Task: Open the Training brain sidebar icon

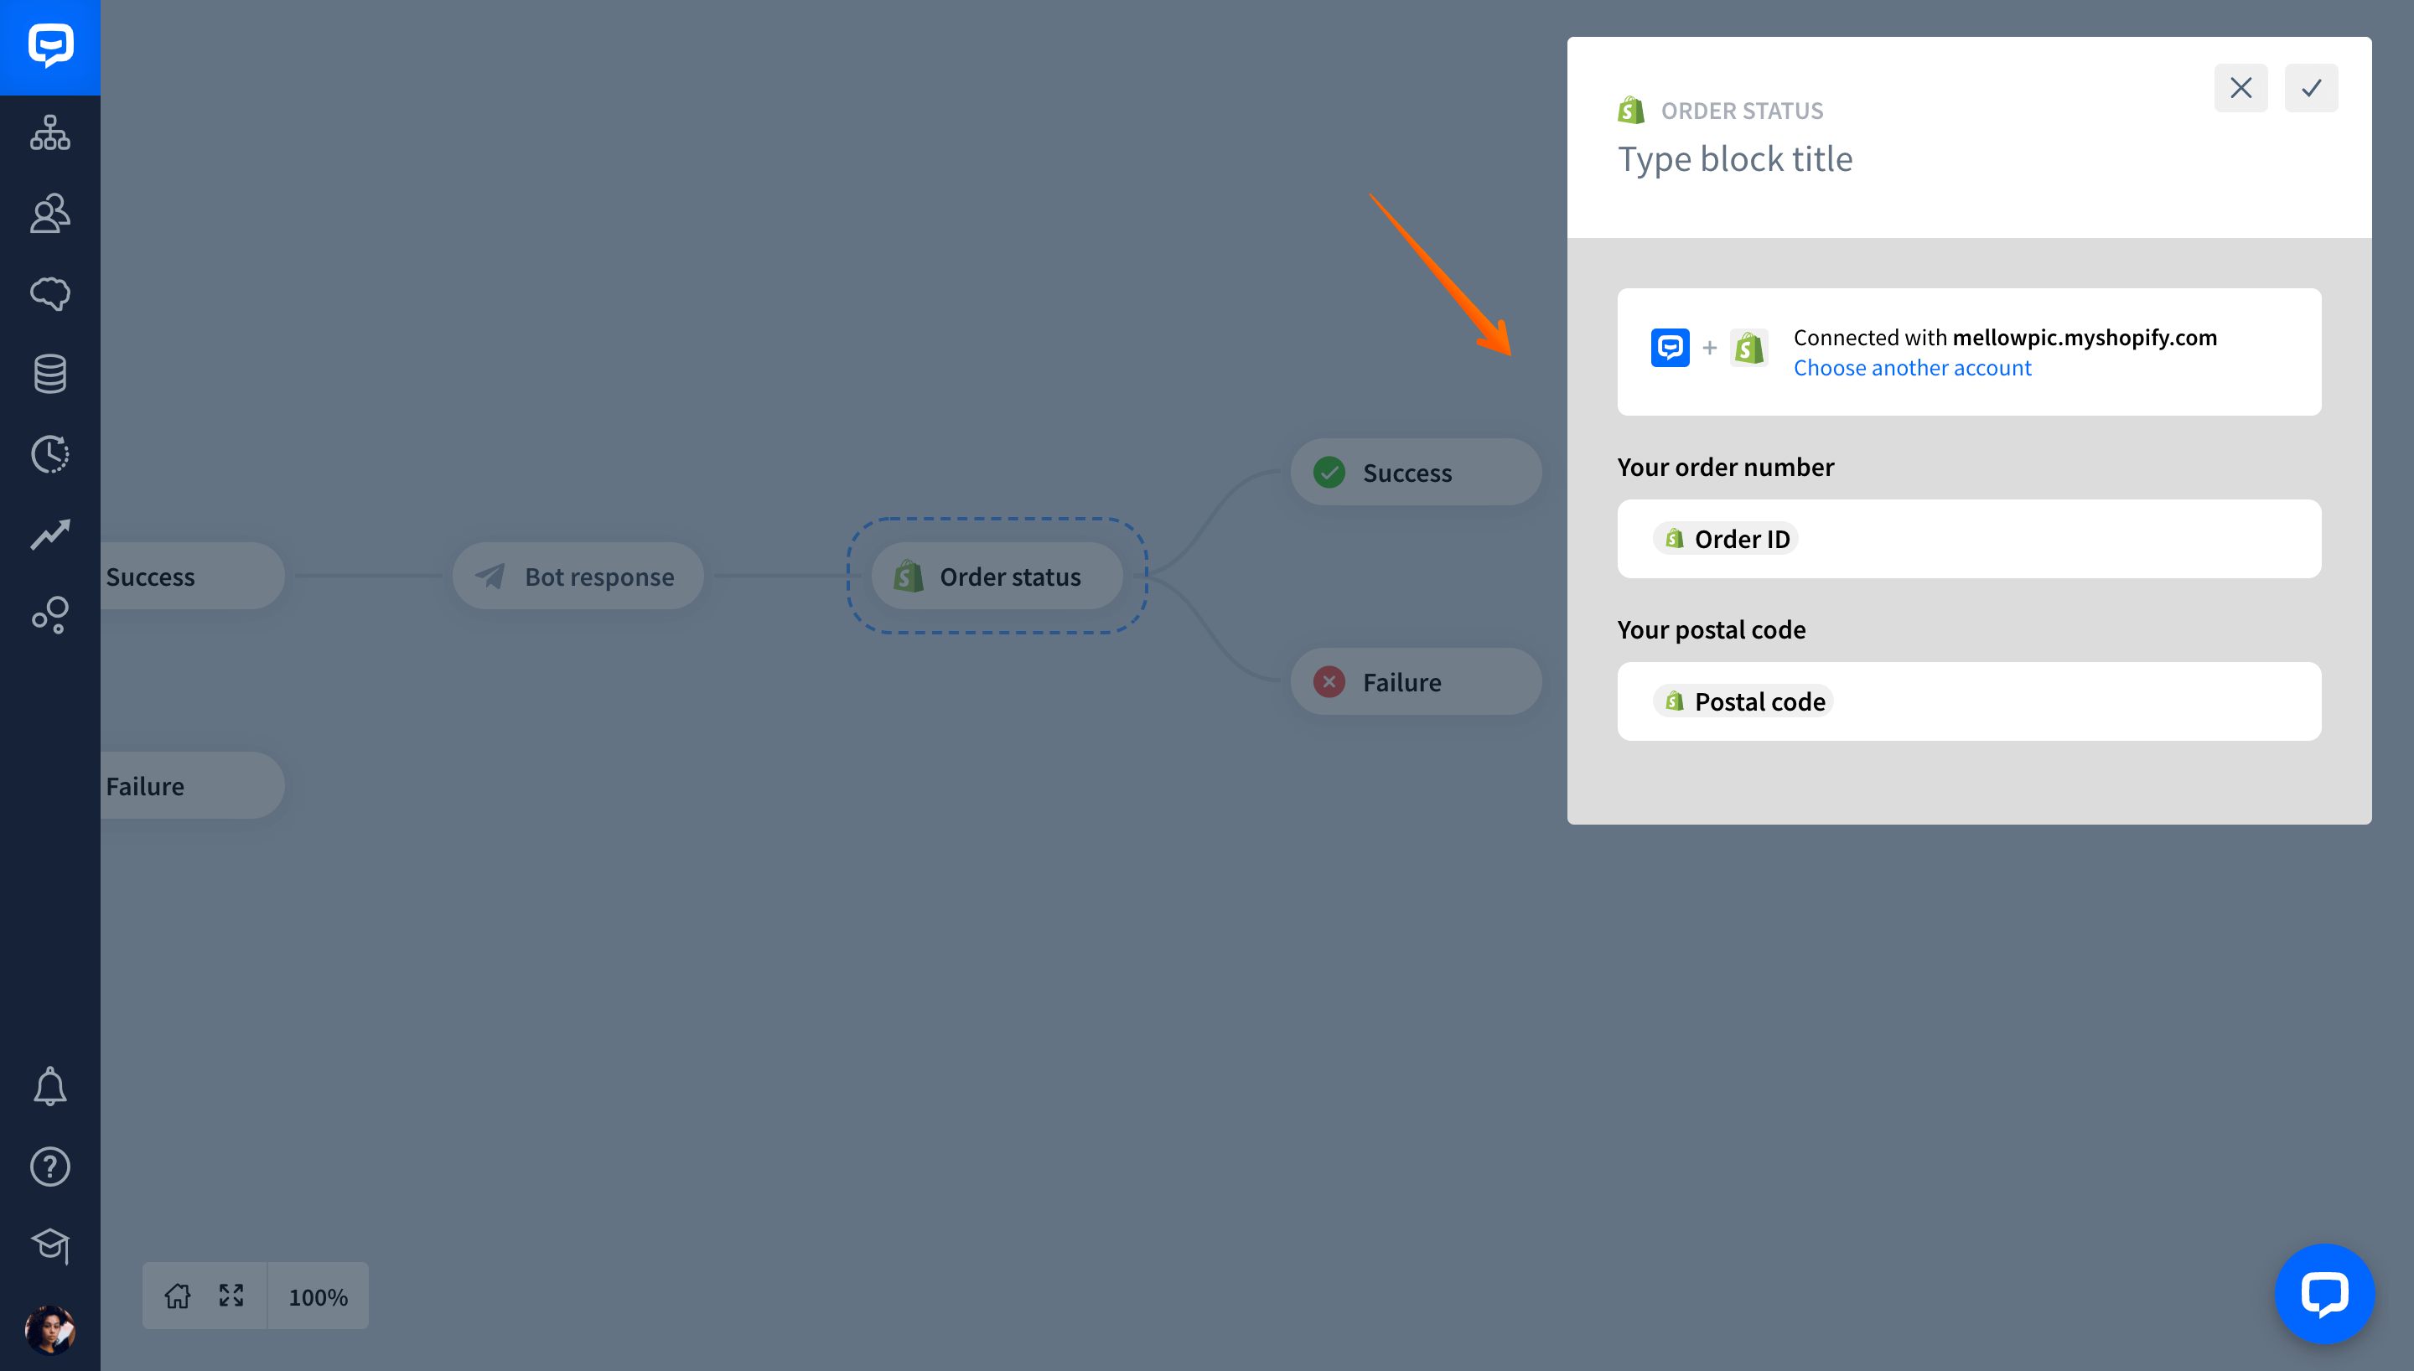Action: (50, 294)
